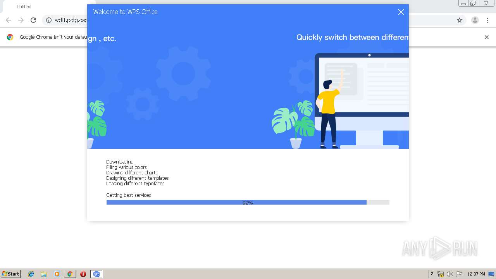Viewport: 496px width, 279px height.
Task: Launch Internet Explorer from taskbar
Action: tap(31, 274)
